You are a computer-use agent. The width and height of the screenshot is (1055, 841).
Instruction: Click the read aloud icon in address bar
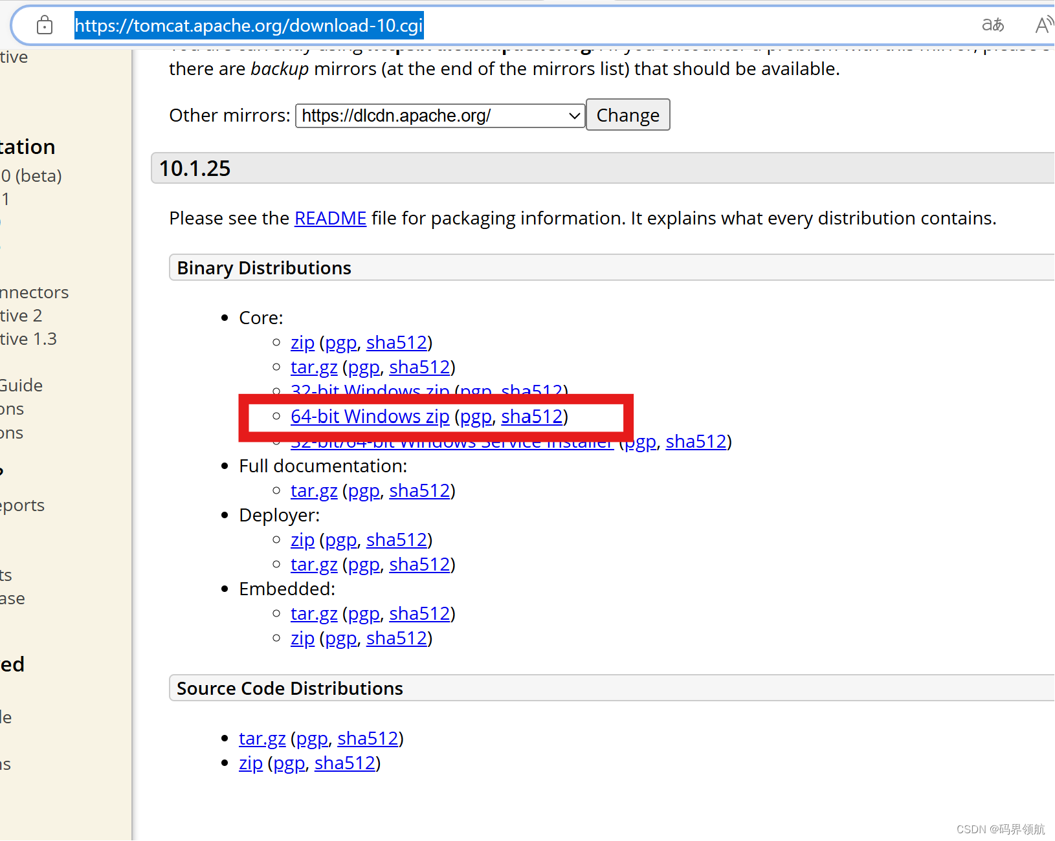[1044, 25]
